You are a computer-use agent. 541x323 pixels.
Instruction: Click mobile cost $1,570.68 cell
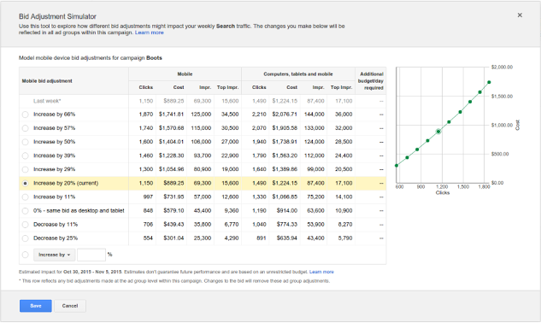point(171,128)
